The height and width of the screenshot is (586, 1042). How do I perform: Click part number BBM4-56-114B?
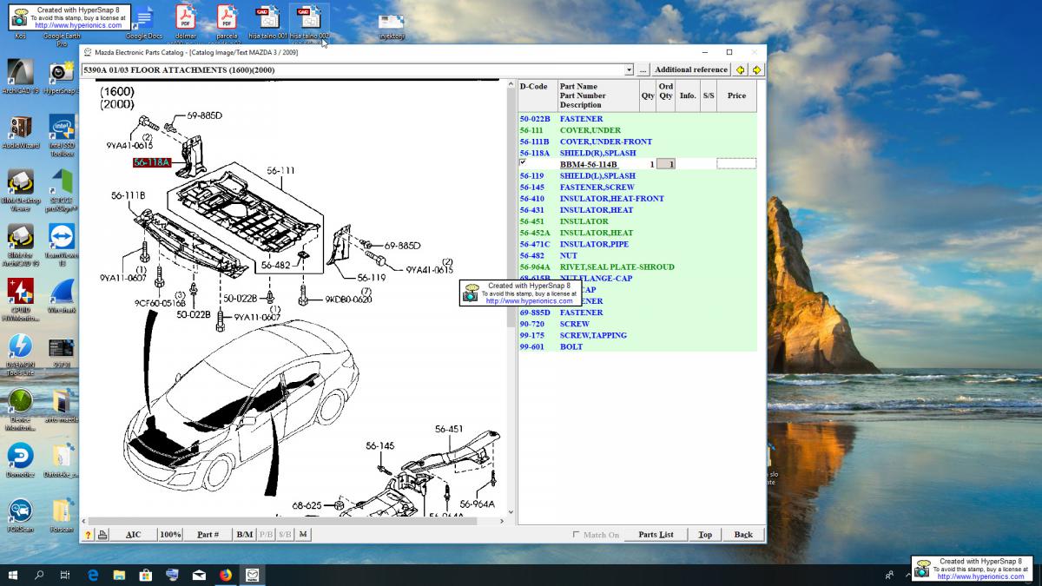(x=589, y=164)
